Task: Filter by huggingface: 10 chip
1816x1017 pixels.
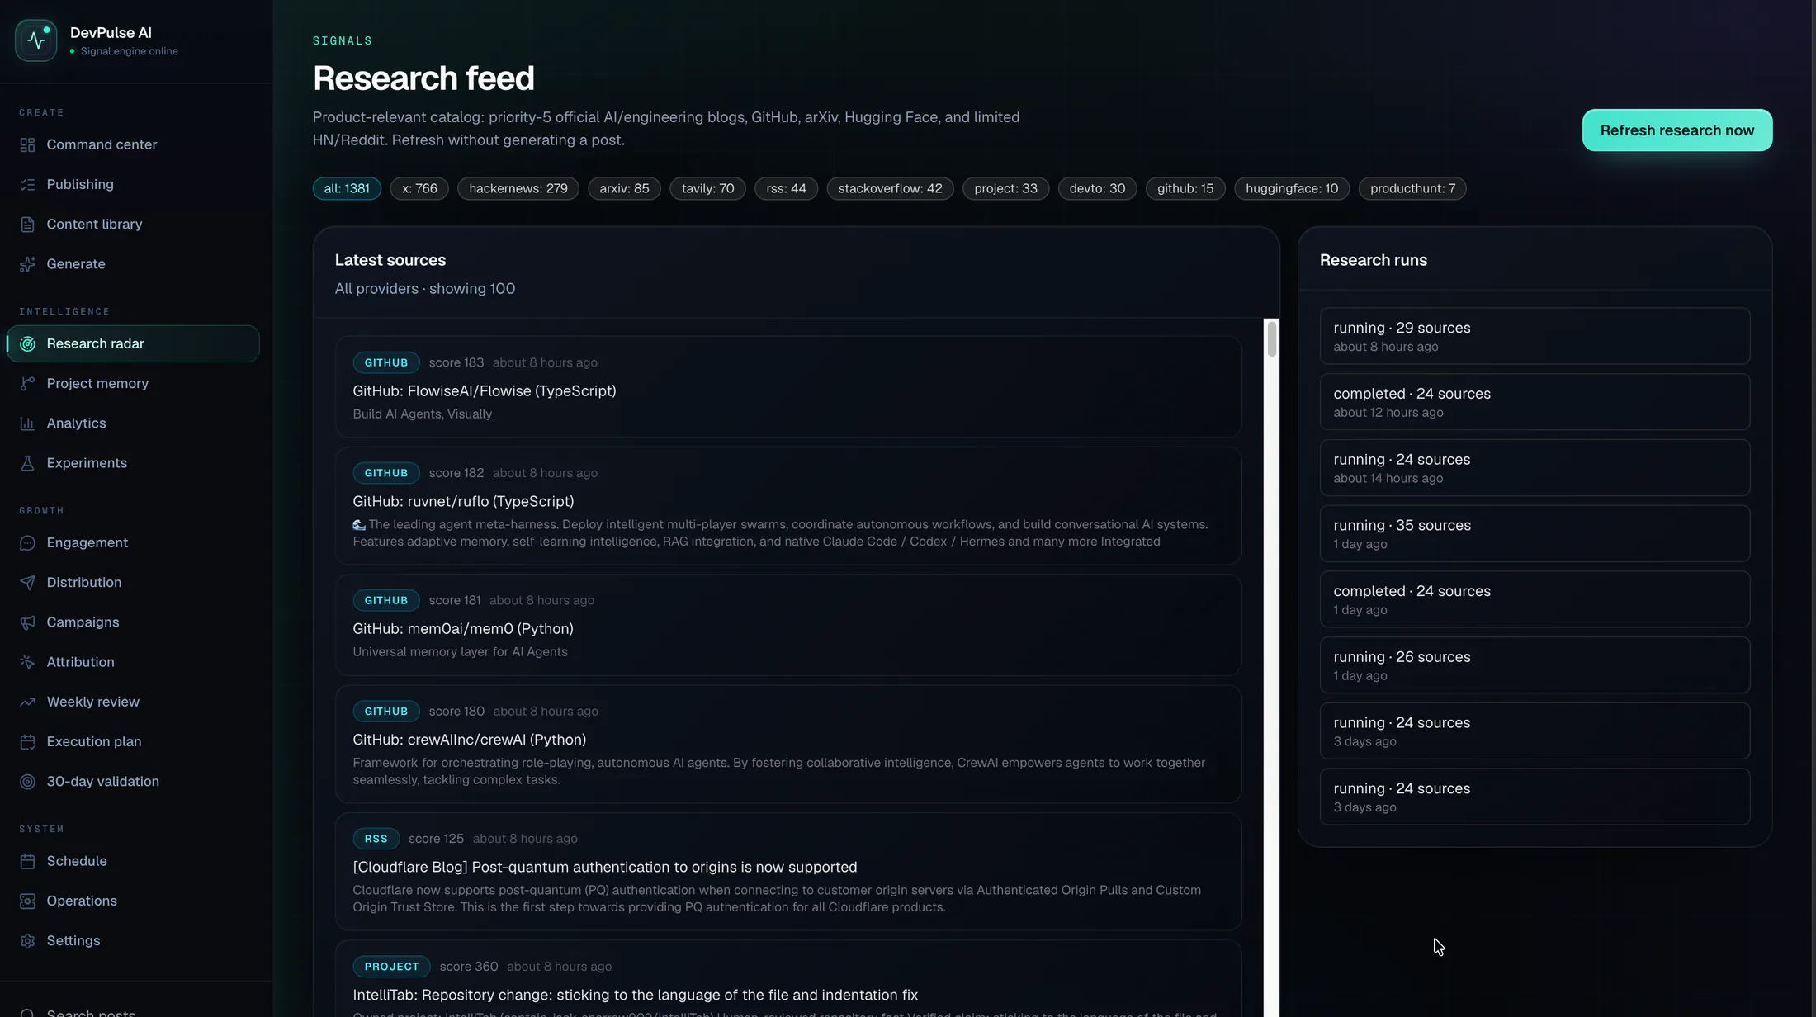Action: pos(1292,188)
